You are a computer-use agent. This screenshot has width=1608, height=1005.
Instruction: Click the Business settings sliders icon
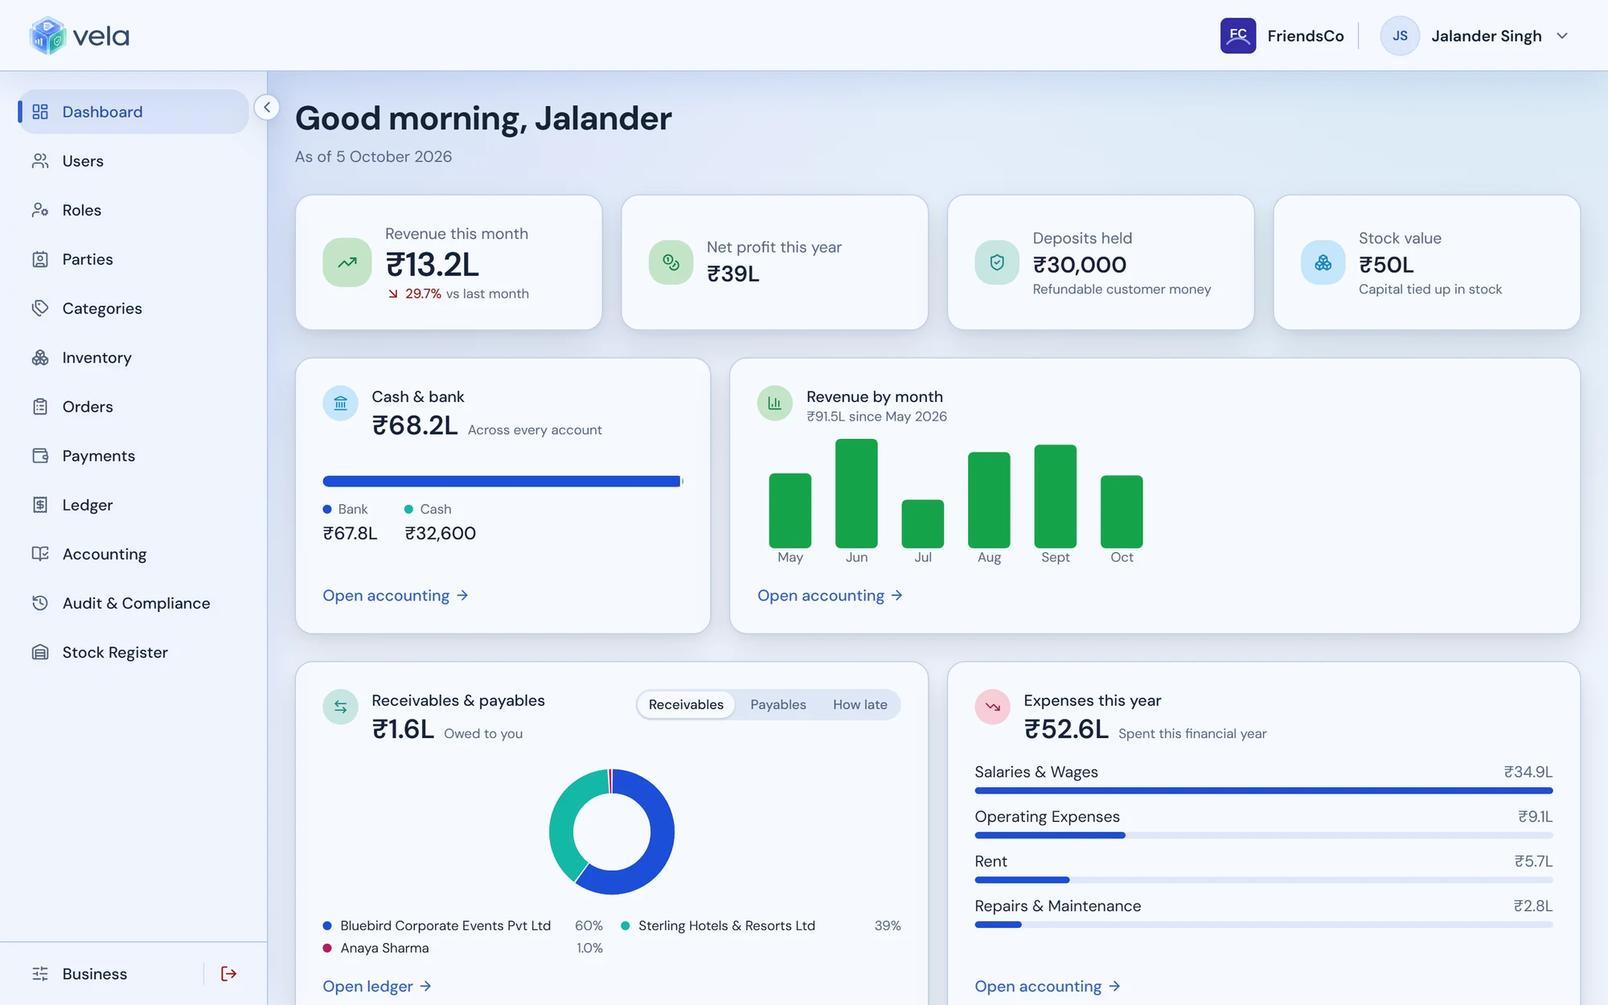point(40,974)
